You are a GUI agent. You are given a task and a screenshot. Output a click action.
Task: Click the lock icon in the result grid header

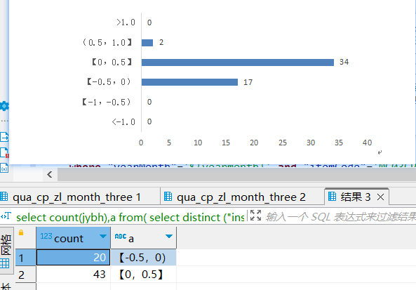21,232
